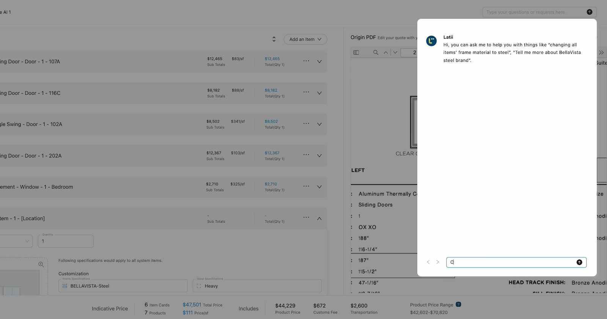Expand the Swing Door 102A row
The image size is (607, 319).
319,124
